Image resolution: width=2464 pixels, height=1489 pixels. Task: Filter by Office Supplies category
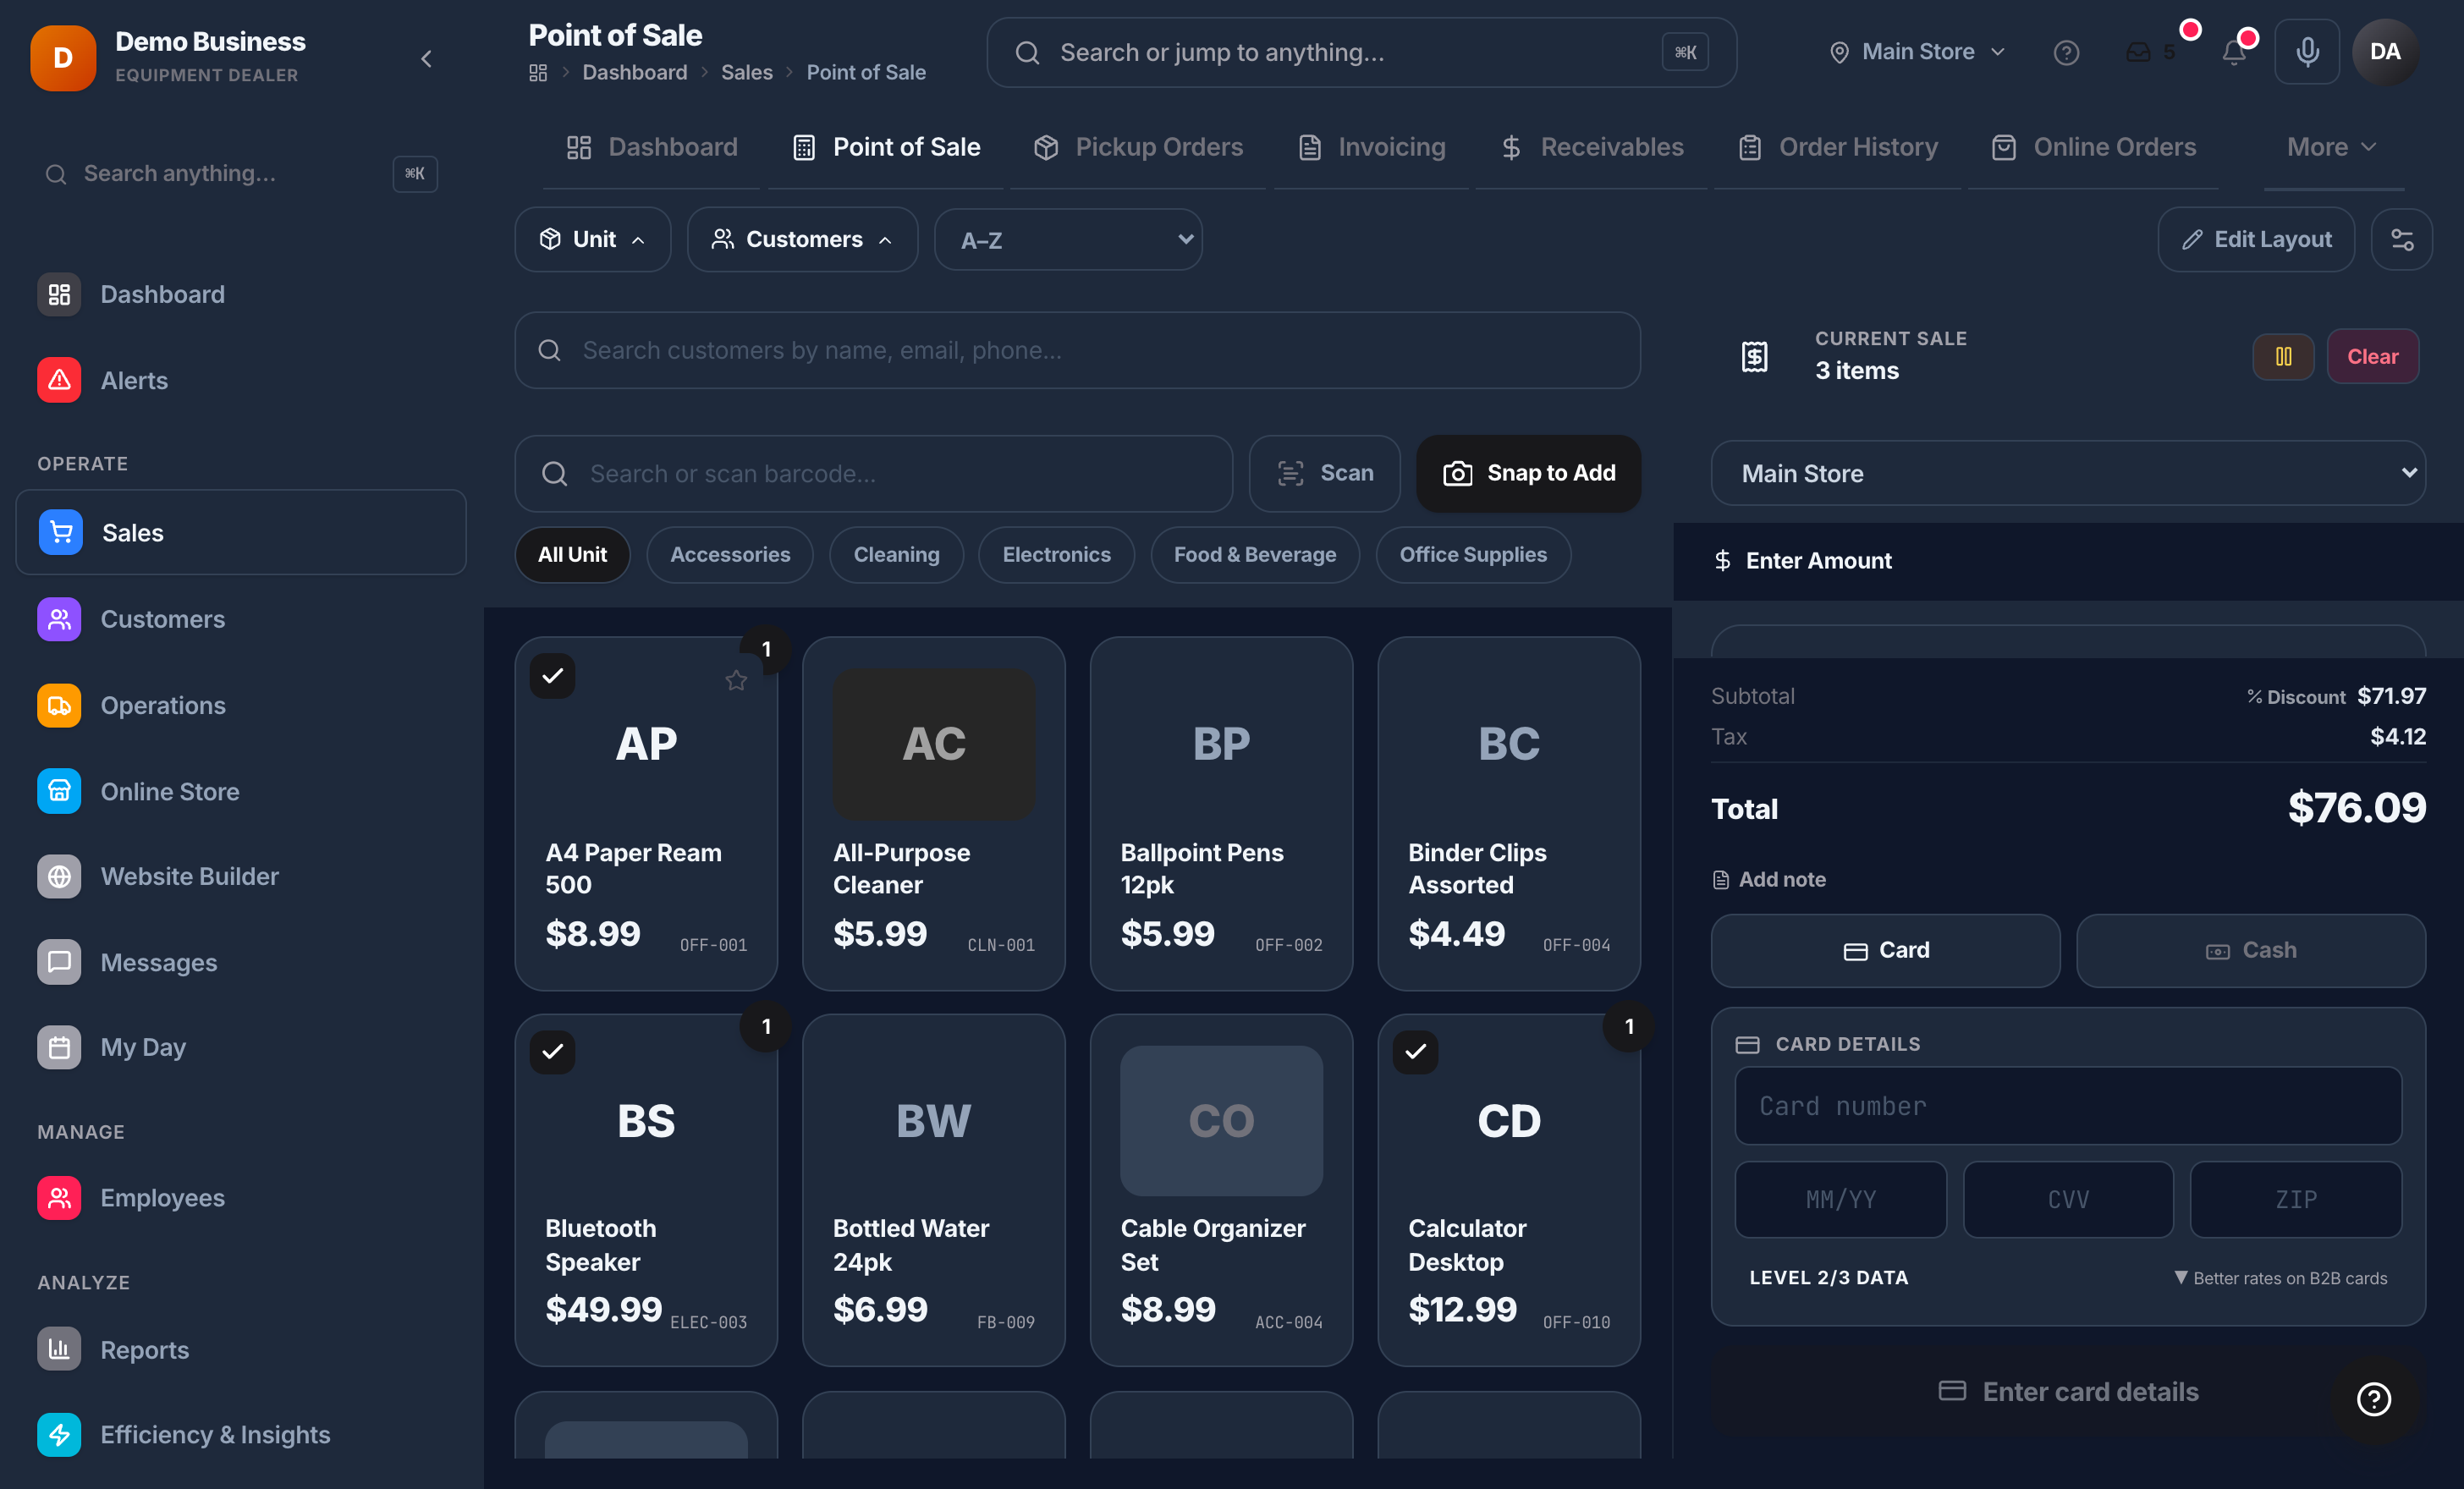click(1473, 554)
